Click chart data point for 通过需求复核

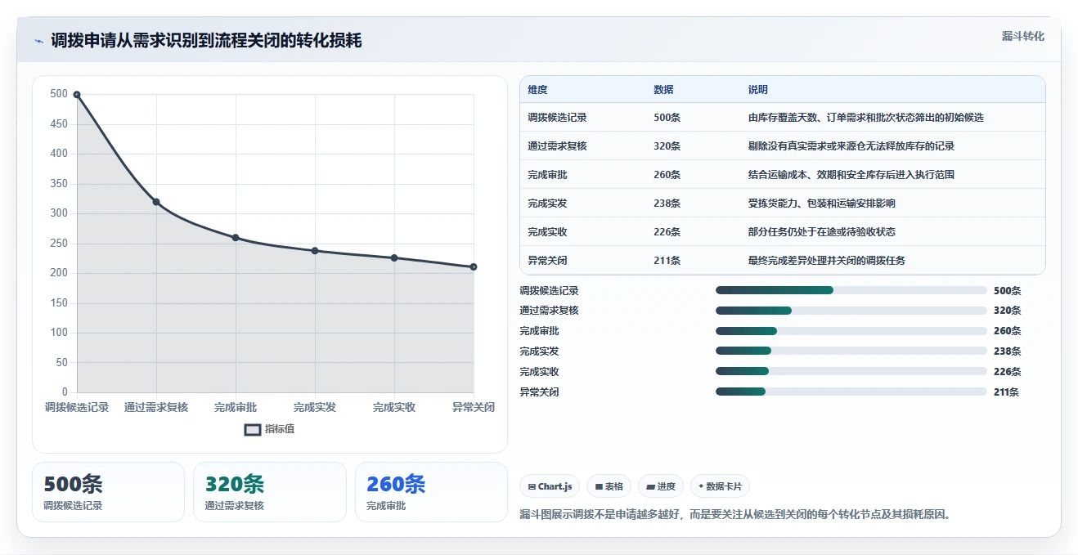click(156, 202)
